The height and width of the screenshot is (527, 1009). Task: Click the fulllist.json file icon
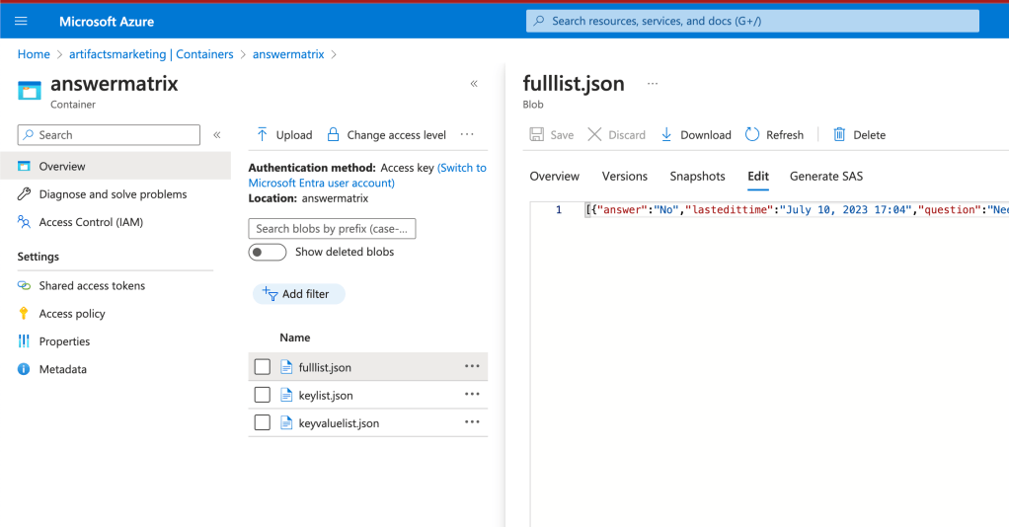point(286,367)
